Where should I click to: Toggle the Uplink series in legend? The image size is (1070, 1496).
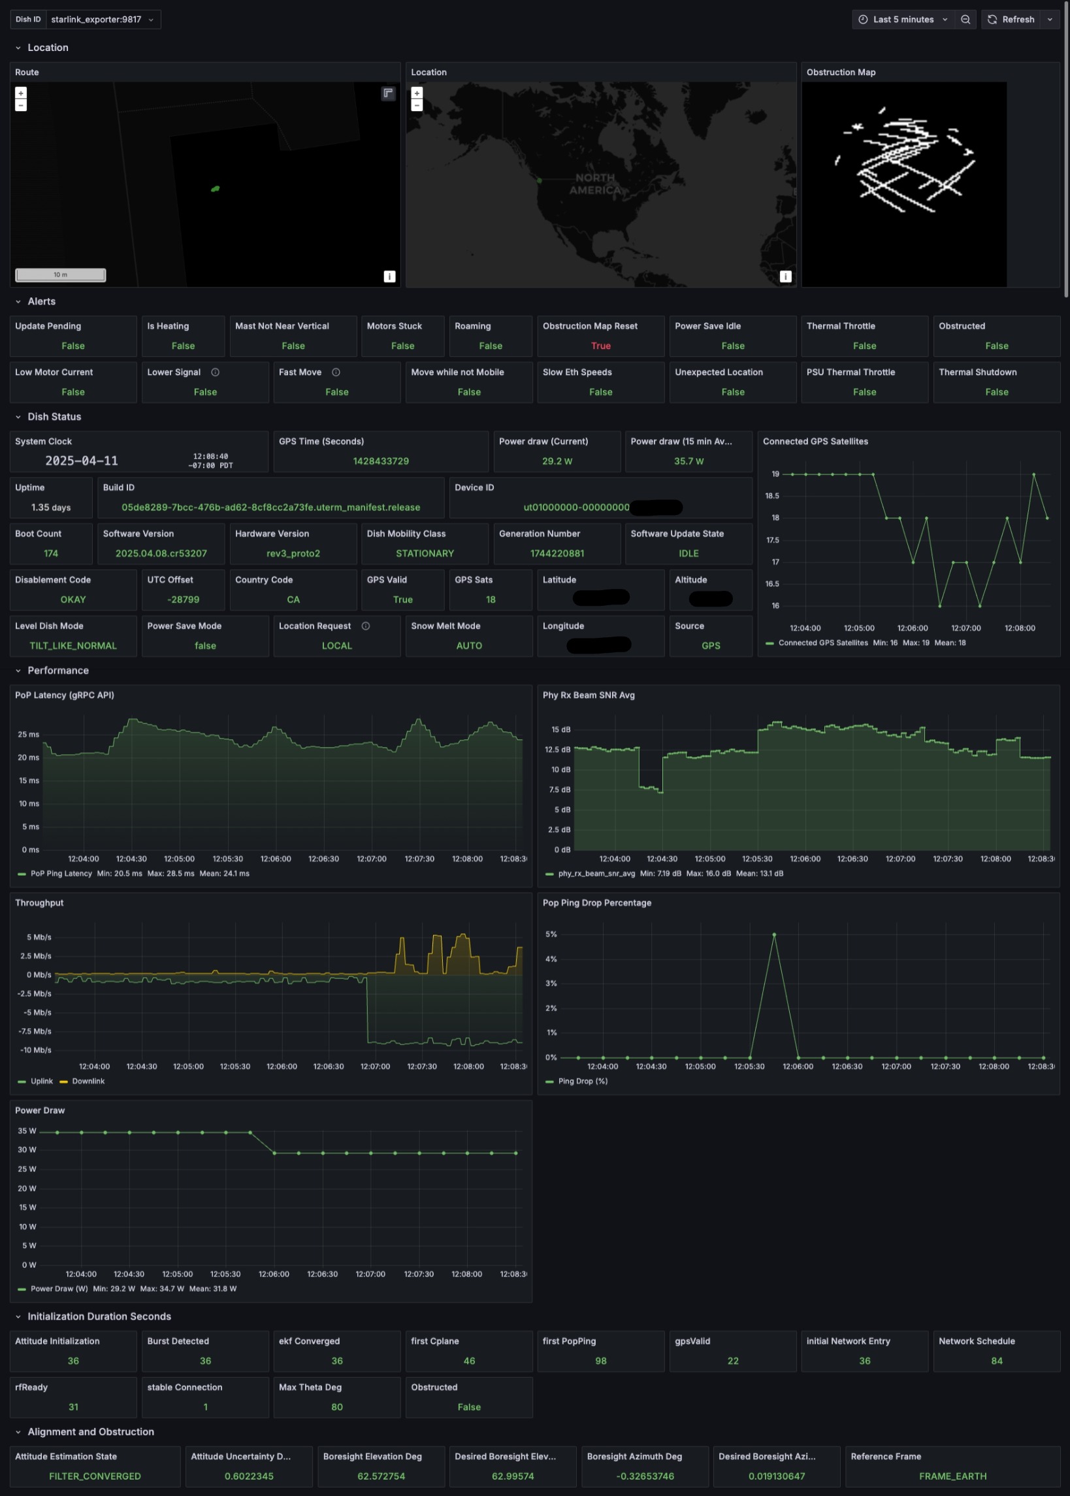(x=41, y=1082)
